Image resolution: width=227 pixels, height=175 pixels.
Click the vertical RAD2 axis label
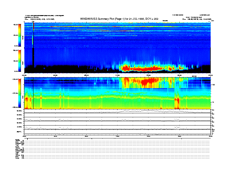(23, 38)
